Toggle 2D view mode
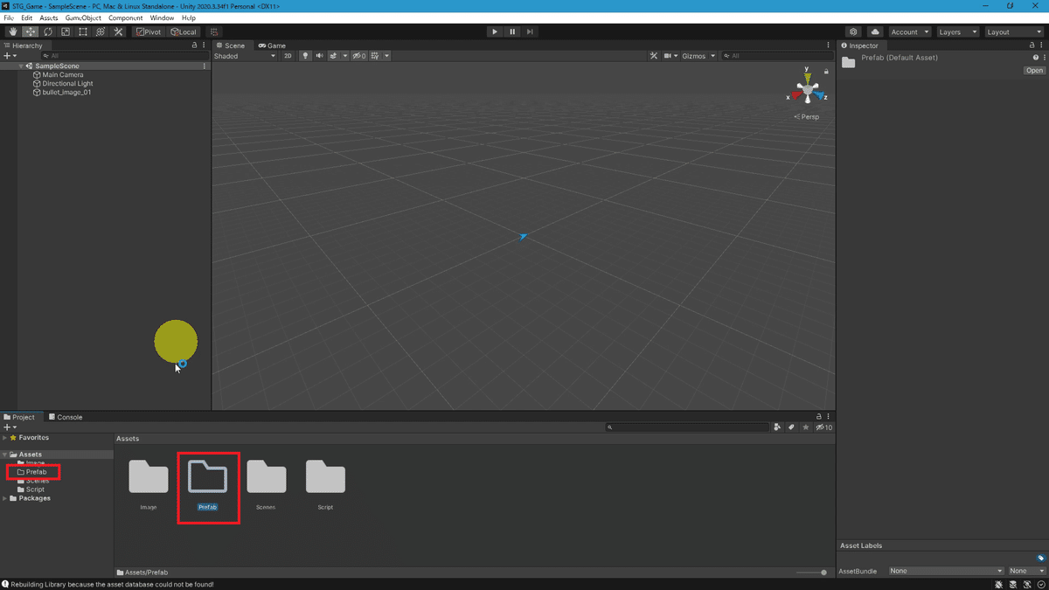1049x590 pixels. pos(288,56)
